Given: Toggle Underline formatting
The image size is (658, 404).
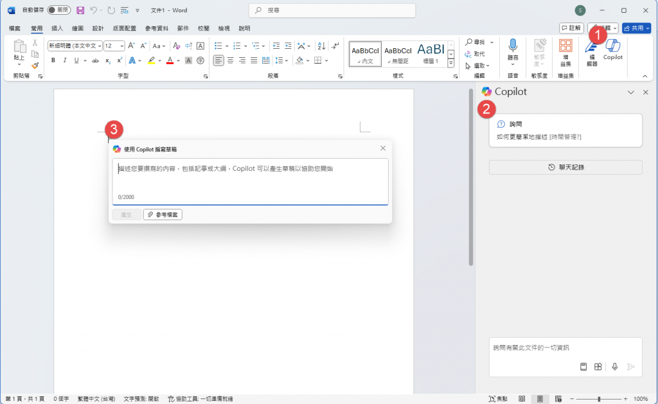Looking at the screenshot, I should pyautogui.click(x=76, y=60).
